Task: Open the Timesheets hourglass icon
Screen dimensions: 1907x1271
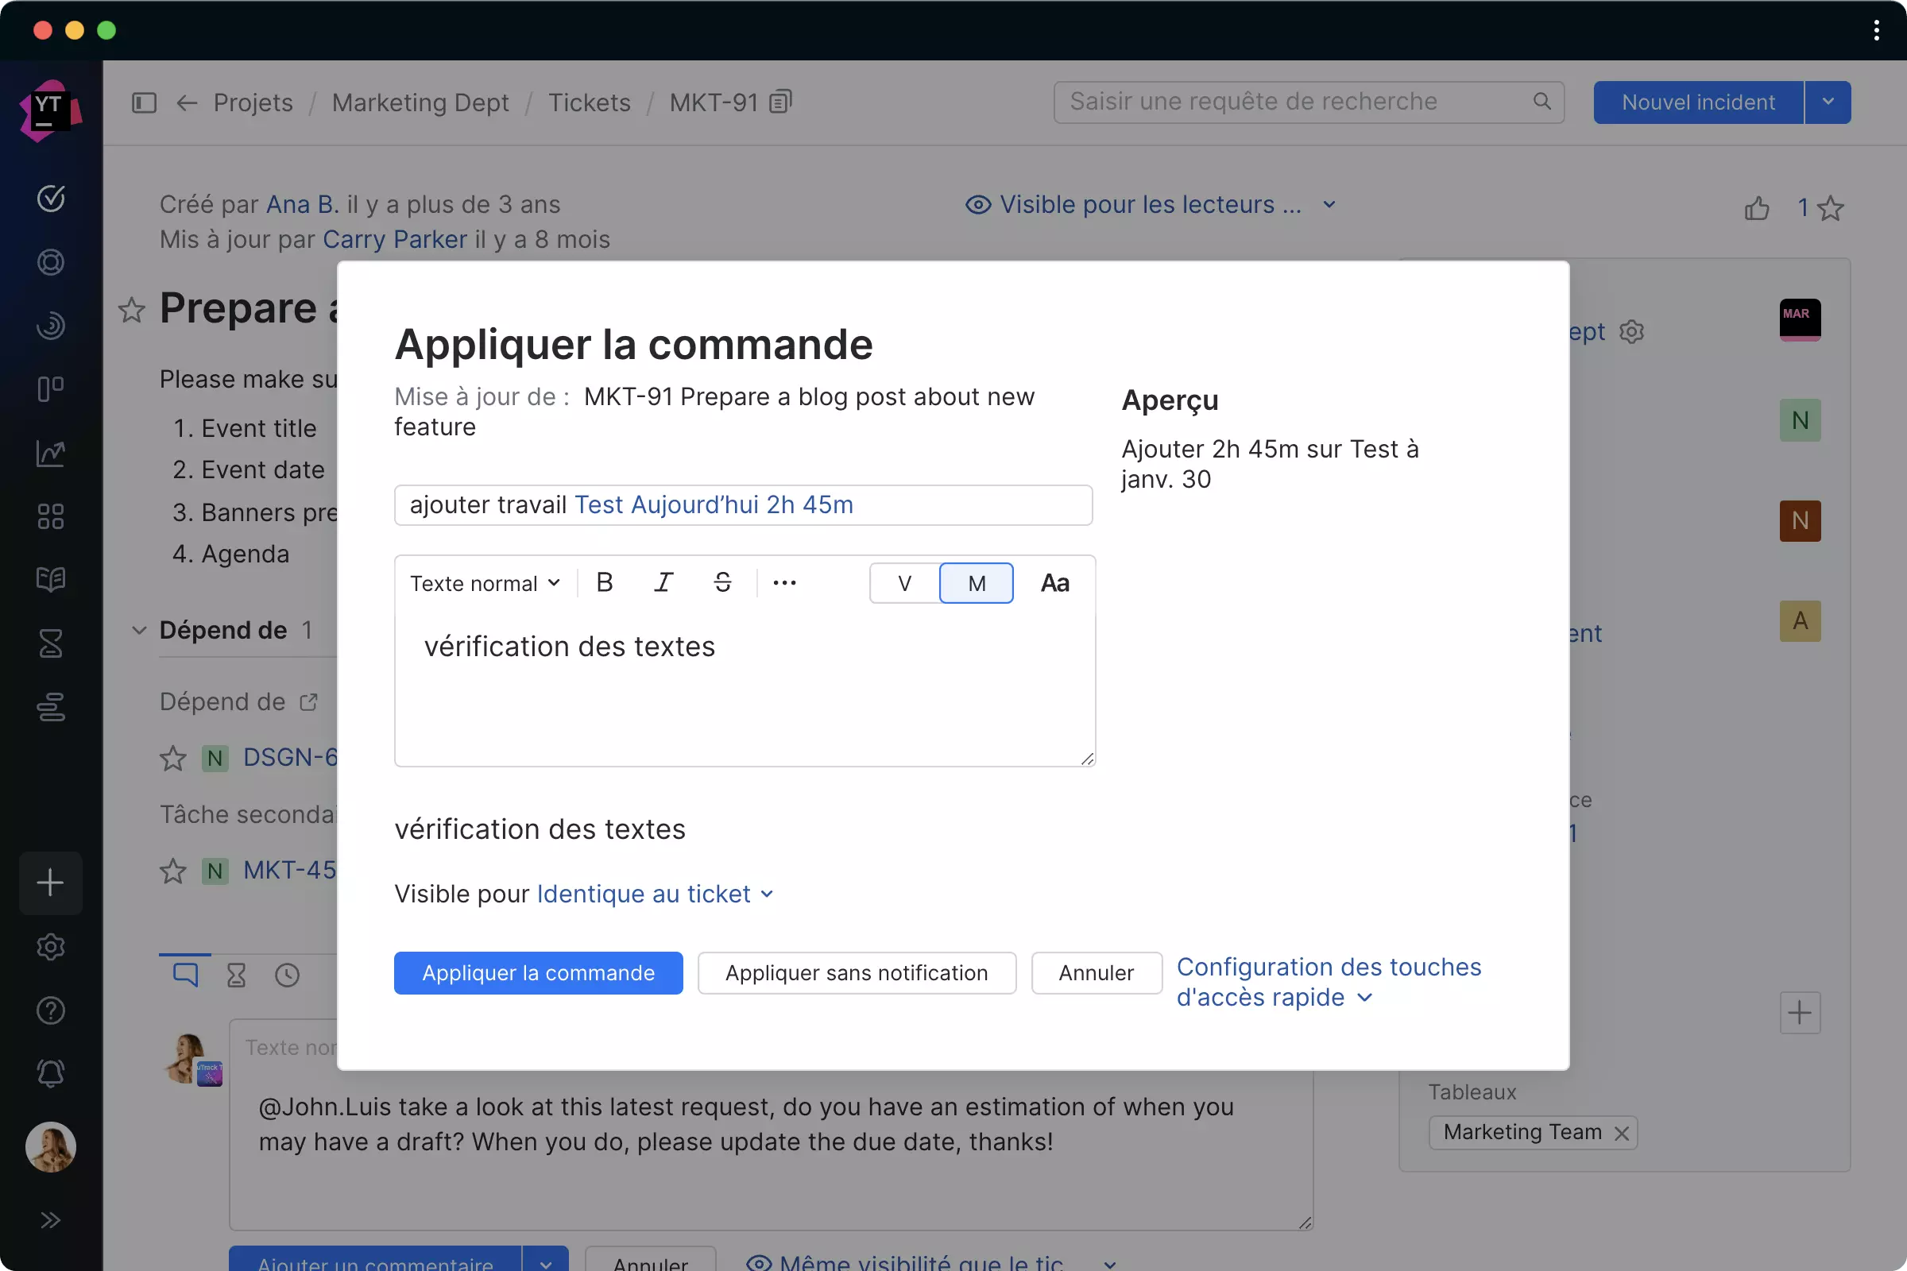Action: pos(50,643)
